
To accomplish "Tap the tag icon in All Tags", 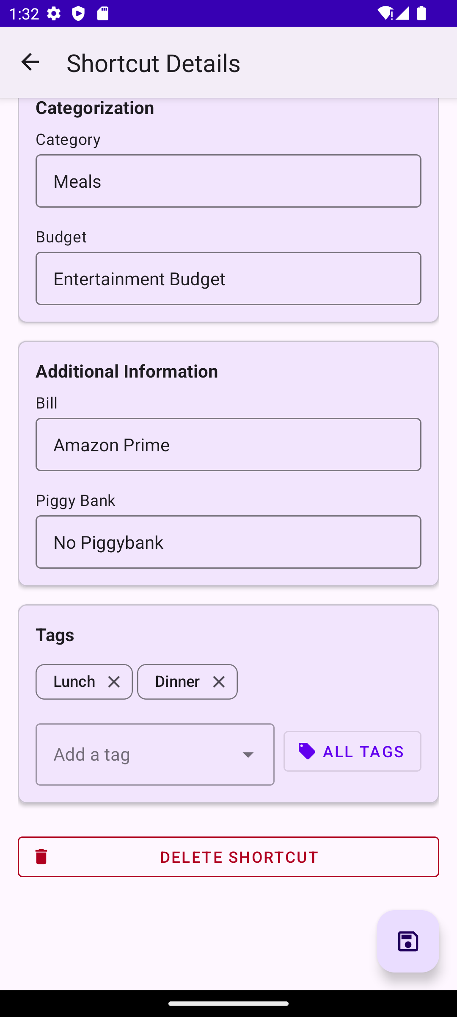I will (307, 751).
